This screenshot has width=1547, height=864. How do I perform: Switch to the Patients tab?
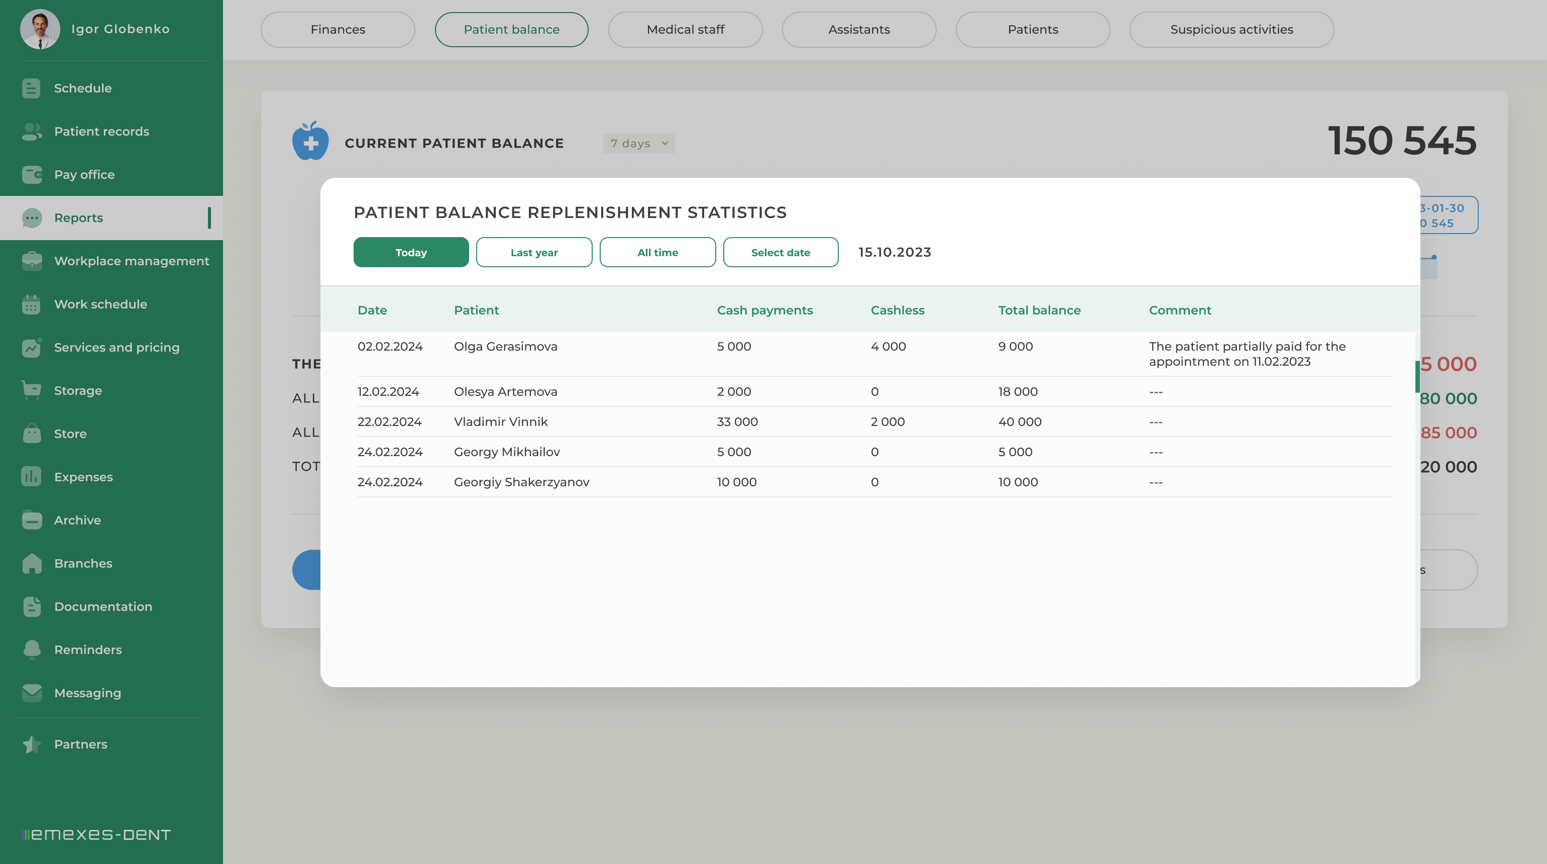click(x=1033, y=30)
